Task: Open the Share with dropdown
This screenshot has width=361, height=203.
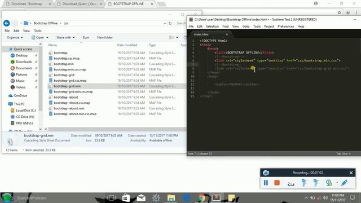Action: [65, 37]
